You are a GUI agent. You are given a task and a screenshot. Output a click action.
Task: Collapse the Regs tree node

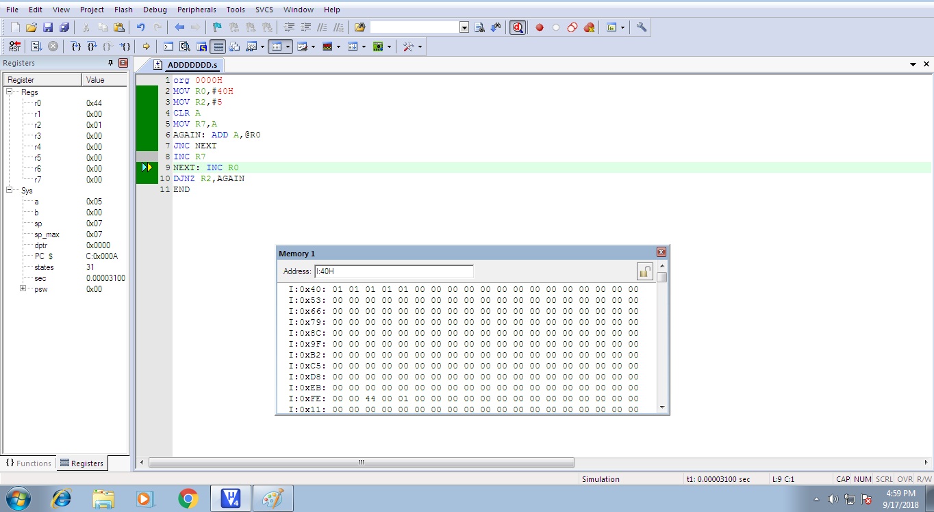(x=10, y=92)
